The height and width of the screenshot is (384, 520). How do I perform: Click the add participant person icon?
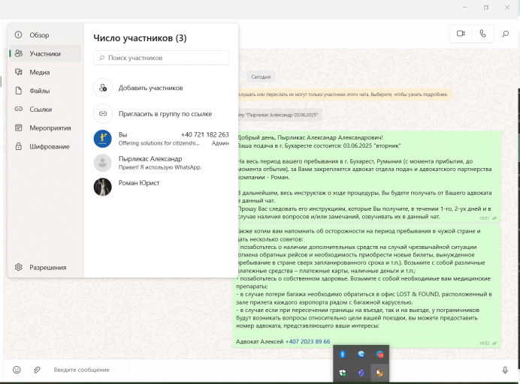tap(103, 88)
